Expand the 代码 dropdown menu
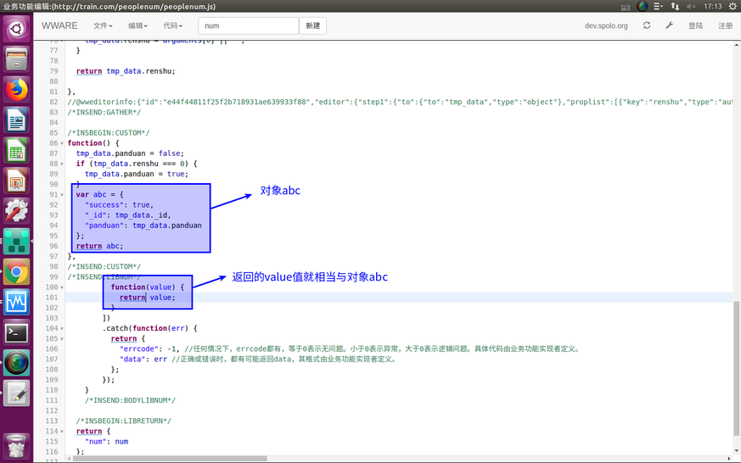741x463 pixels. [172, 25]
